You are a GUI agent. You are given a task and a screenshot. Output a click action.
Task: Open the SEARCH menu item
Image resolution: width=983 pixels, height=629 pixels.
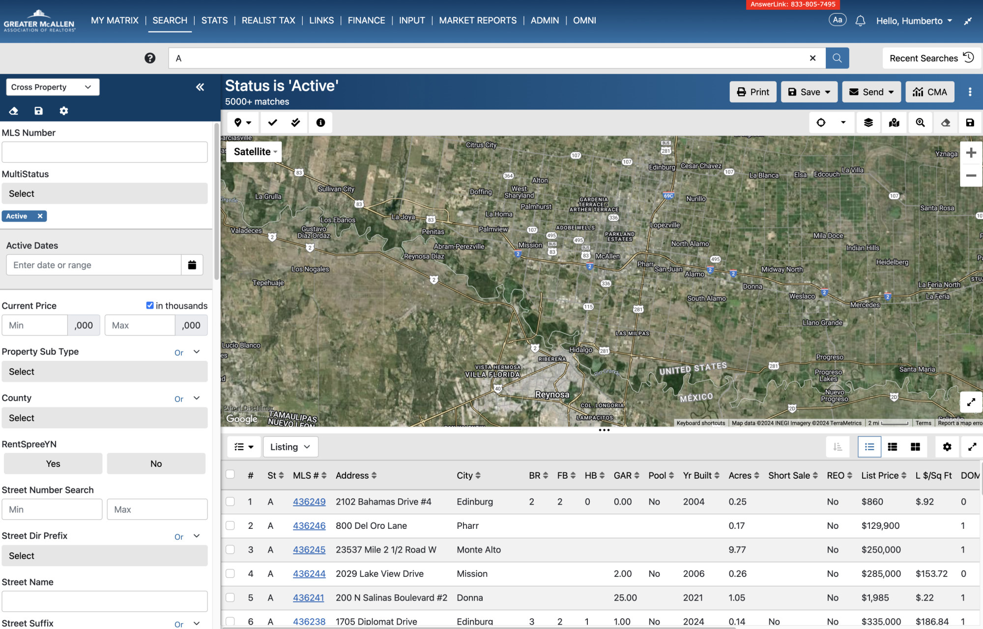coord(170,19)
